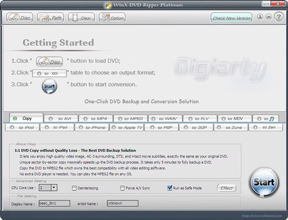
Task: Choose the to Apple TV option
Action: click(127, 127)
